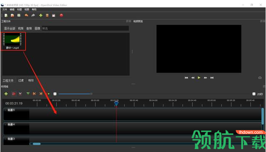Viewport: 266px width, 152px height.
Task: Minimize the OpenShot window
Action: click(243, 5)
